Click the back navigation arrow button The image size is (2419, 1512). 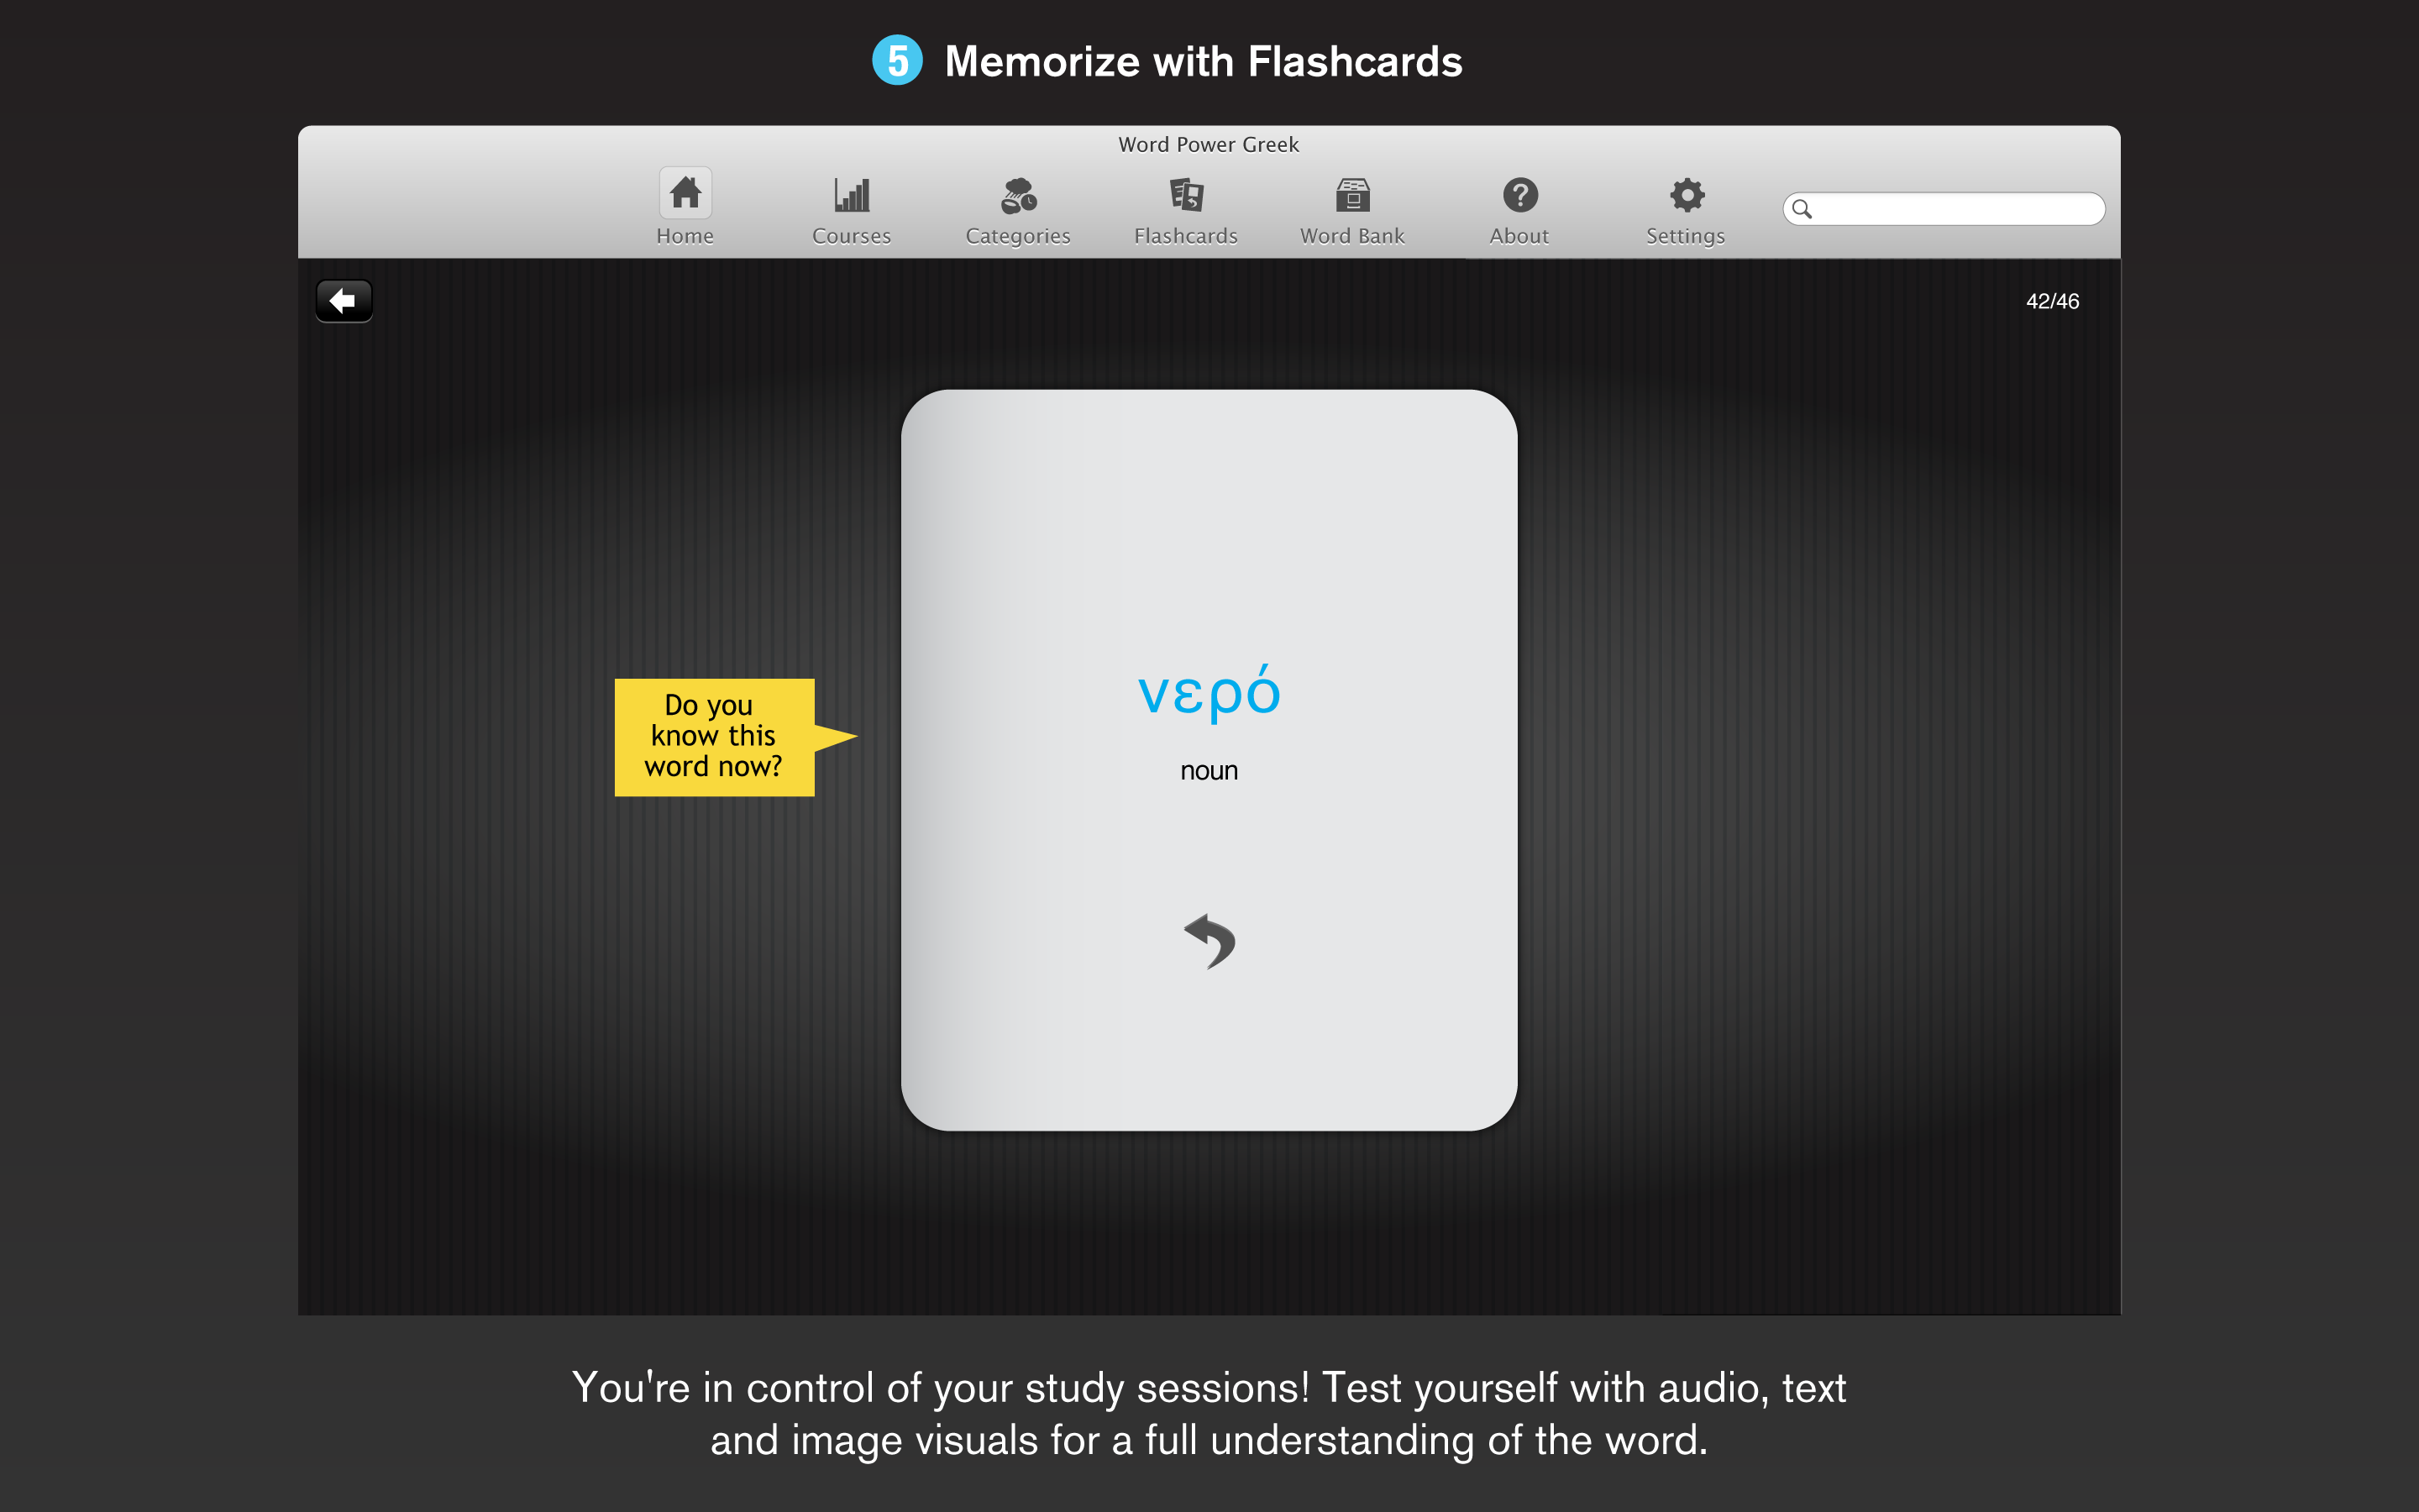(x=343, y=300)
